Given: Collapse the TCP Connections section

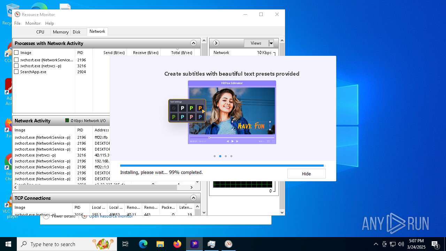Looking at the screenshot, I should coord(194,198).
